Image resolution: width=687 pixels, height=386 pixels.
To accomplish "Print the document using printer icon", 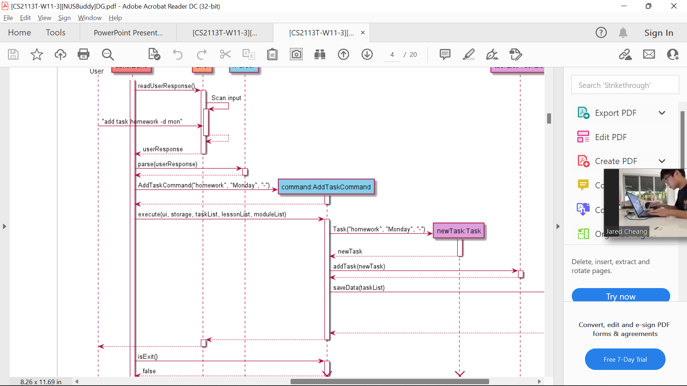I will tap(83, 54).
